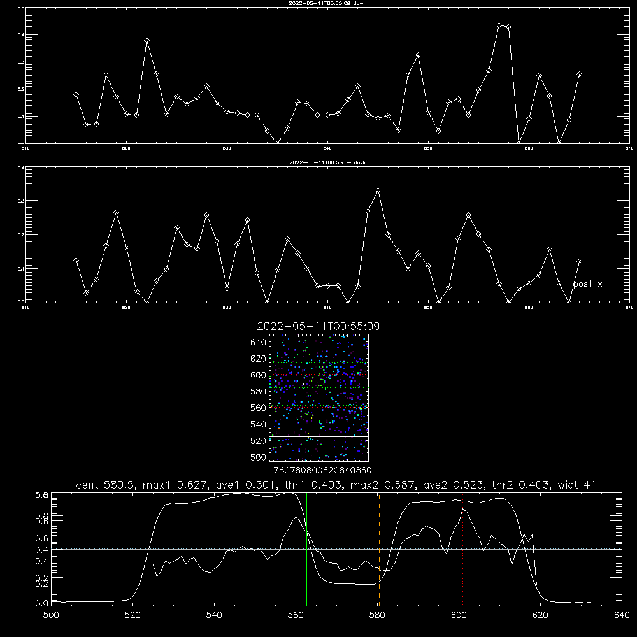Click the dawn plot title text
The image size is (637, 637).
(327, 3)
